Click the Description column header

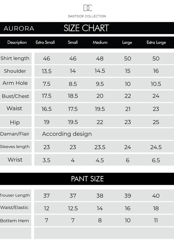(17, 42)
